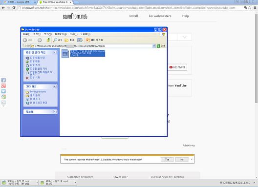Screen dimensions: 259x187
Task: Click the browser forward arrow
Action: pyautogui.click(x=9, y=8)
